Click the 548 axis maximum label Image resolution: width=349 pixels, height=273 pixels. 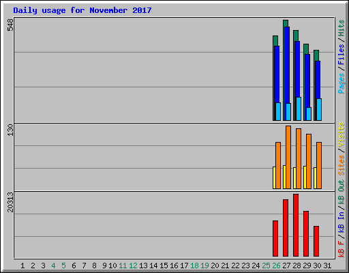[10, 25]
